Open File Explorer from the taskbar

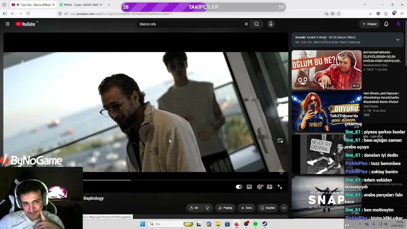(218, 224)
